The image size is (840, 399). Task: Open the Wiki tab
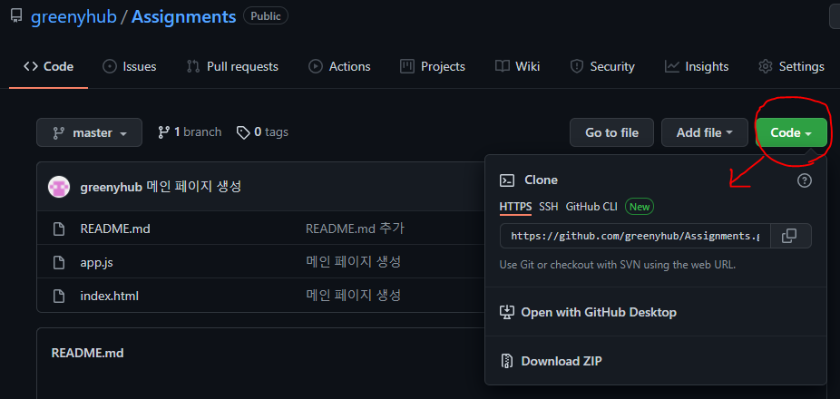tap(517, 66)
